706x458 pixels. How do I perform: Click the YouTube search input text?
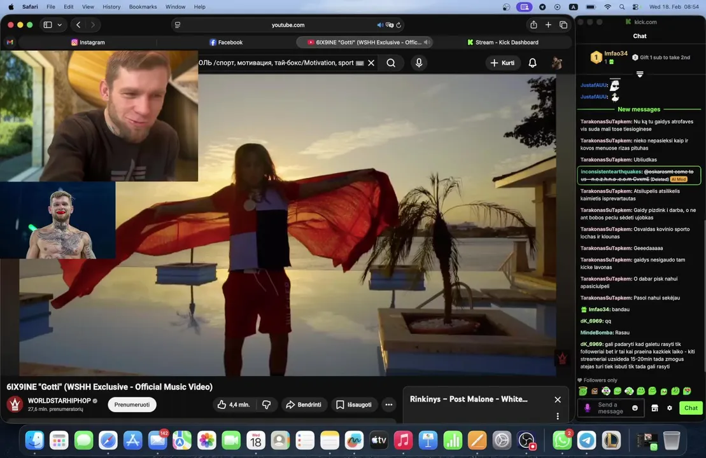276,63
